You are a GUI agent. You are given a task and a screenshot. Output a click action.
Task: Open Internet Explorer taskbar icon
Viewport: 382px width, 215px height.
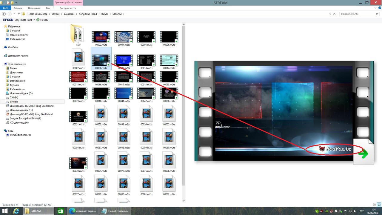tap(16, 211)
